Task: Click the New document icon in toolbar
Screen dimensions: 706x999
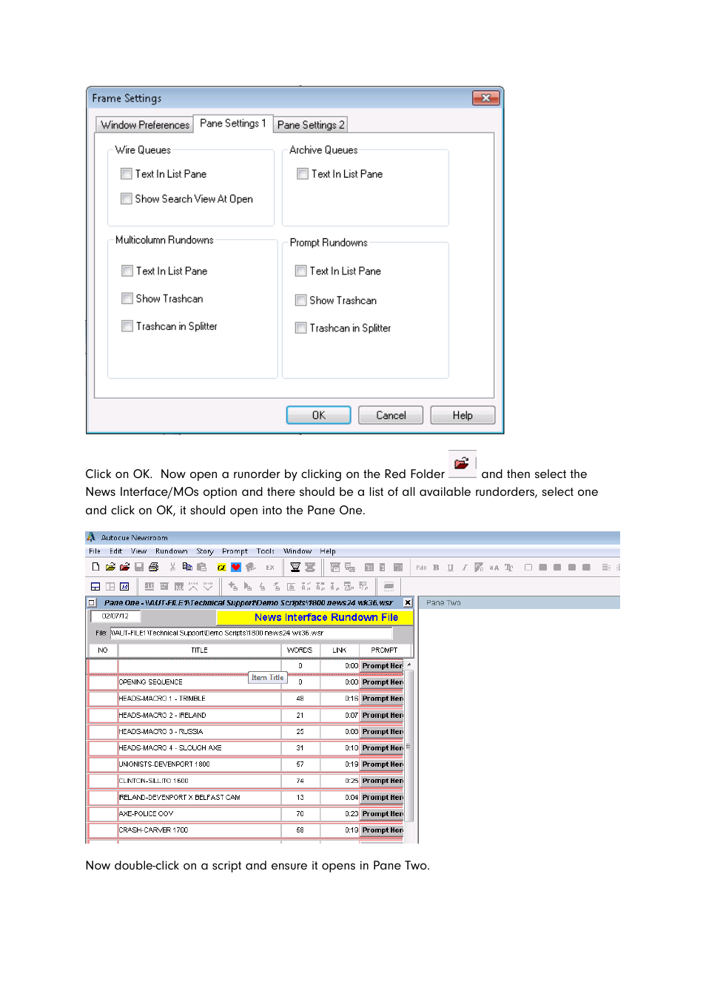Action: [x=95, y=568]
